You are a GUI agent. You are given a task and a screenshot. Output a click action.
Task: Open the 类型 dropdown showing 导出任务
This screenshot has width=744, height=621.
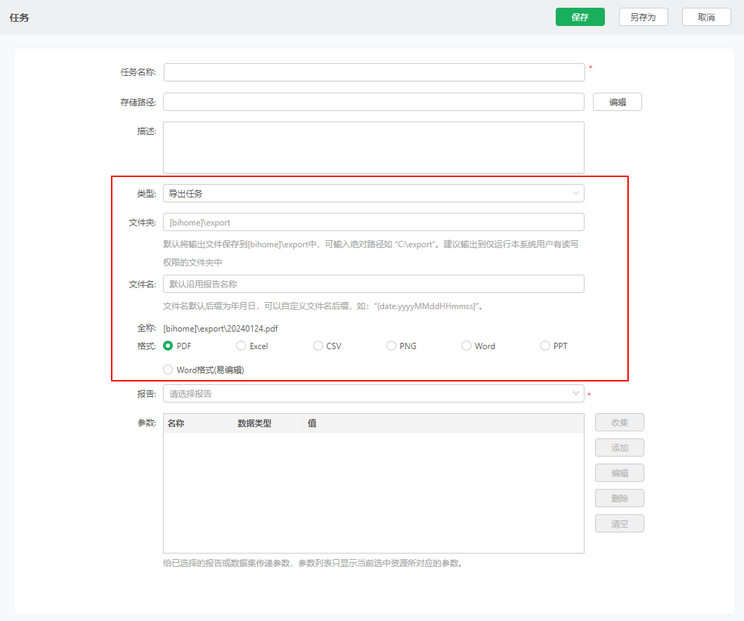pos(374,193)
